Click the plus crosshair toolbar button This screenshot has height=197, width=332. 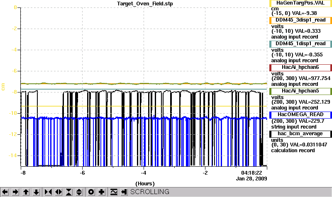102,192
